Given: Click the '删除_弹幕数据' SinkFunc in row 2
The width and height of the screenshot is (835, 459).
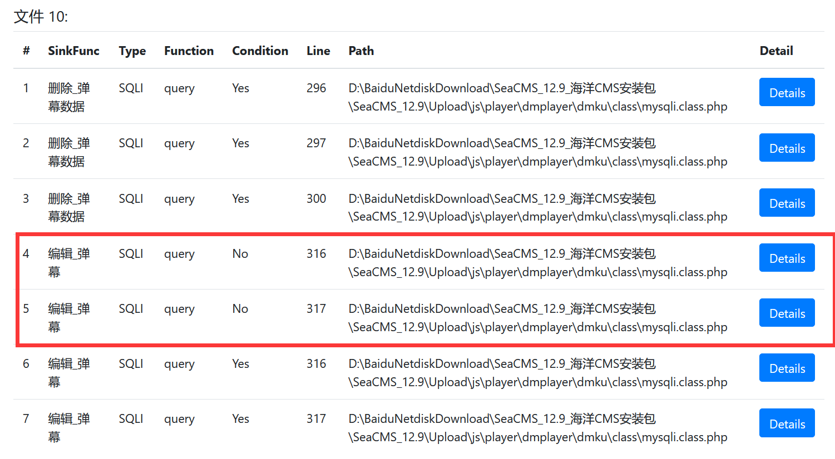Looking at the screenshot, I should click(x=68, y=152).
